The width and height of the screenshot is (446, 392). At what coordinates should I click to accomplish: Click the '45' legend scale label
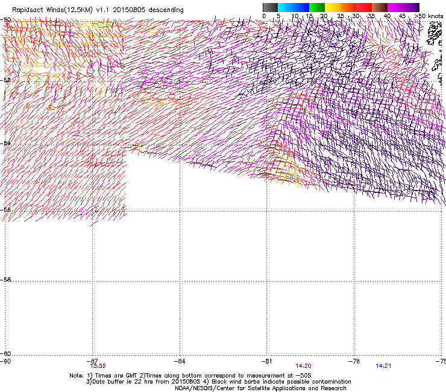[x=402, y=16]
